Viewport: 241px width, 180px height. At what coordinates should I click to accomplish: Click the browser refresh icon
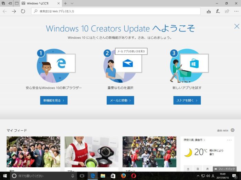[x=23, y=11]
